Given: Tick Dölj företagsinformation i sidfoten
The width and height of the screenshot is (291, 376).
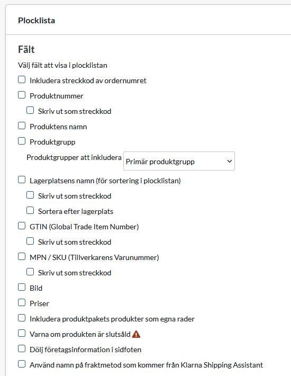Looking at the screenshot, I should point(22,348).
